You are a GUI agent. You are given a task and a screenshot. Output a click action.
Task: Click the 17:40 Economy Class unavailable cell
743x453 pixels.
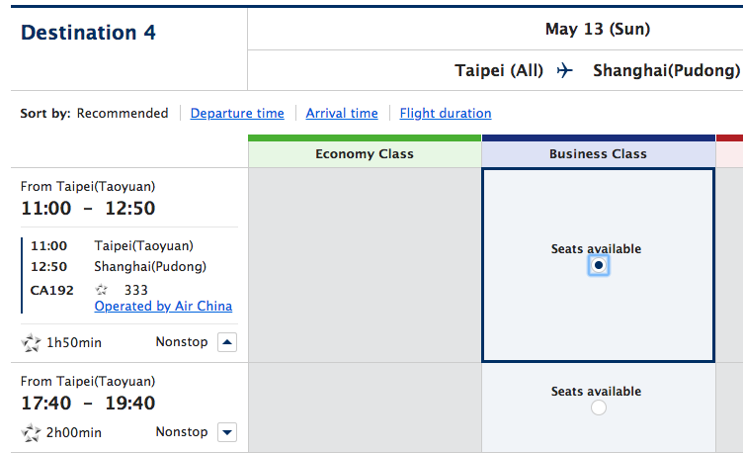(365, 408)
